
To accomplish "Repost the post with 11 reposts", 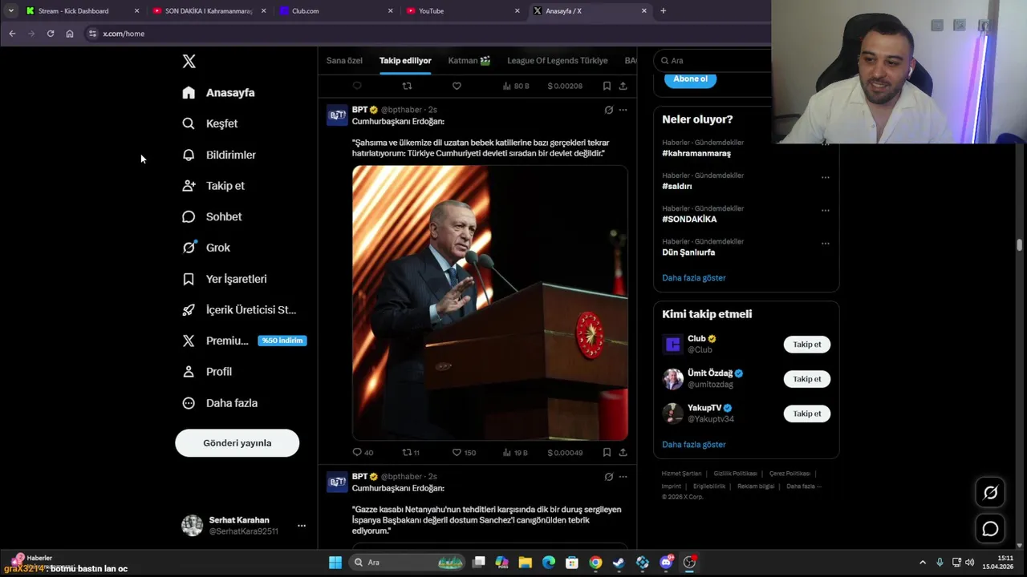I will tap(411, 453).
